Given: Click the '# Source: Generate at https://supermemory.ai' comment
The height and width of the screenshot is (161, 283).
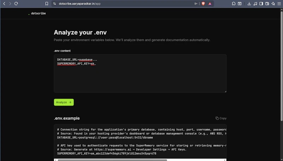Looking at the screenshot, I should [122, 149].
